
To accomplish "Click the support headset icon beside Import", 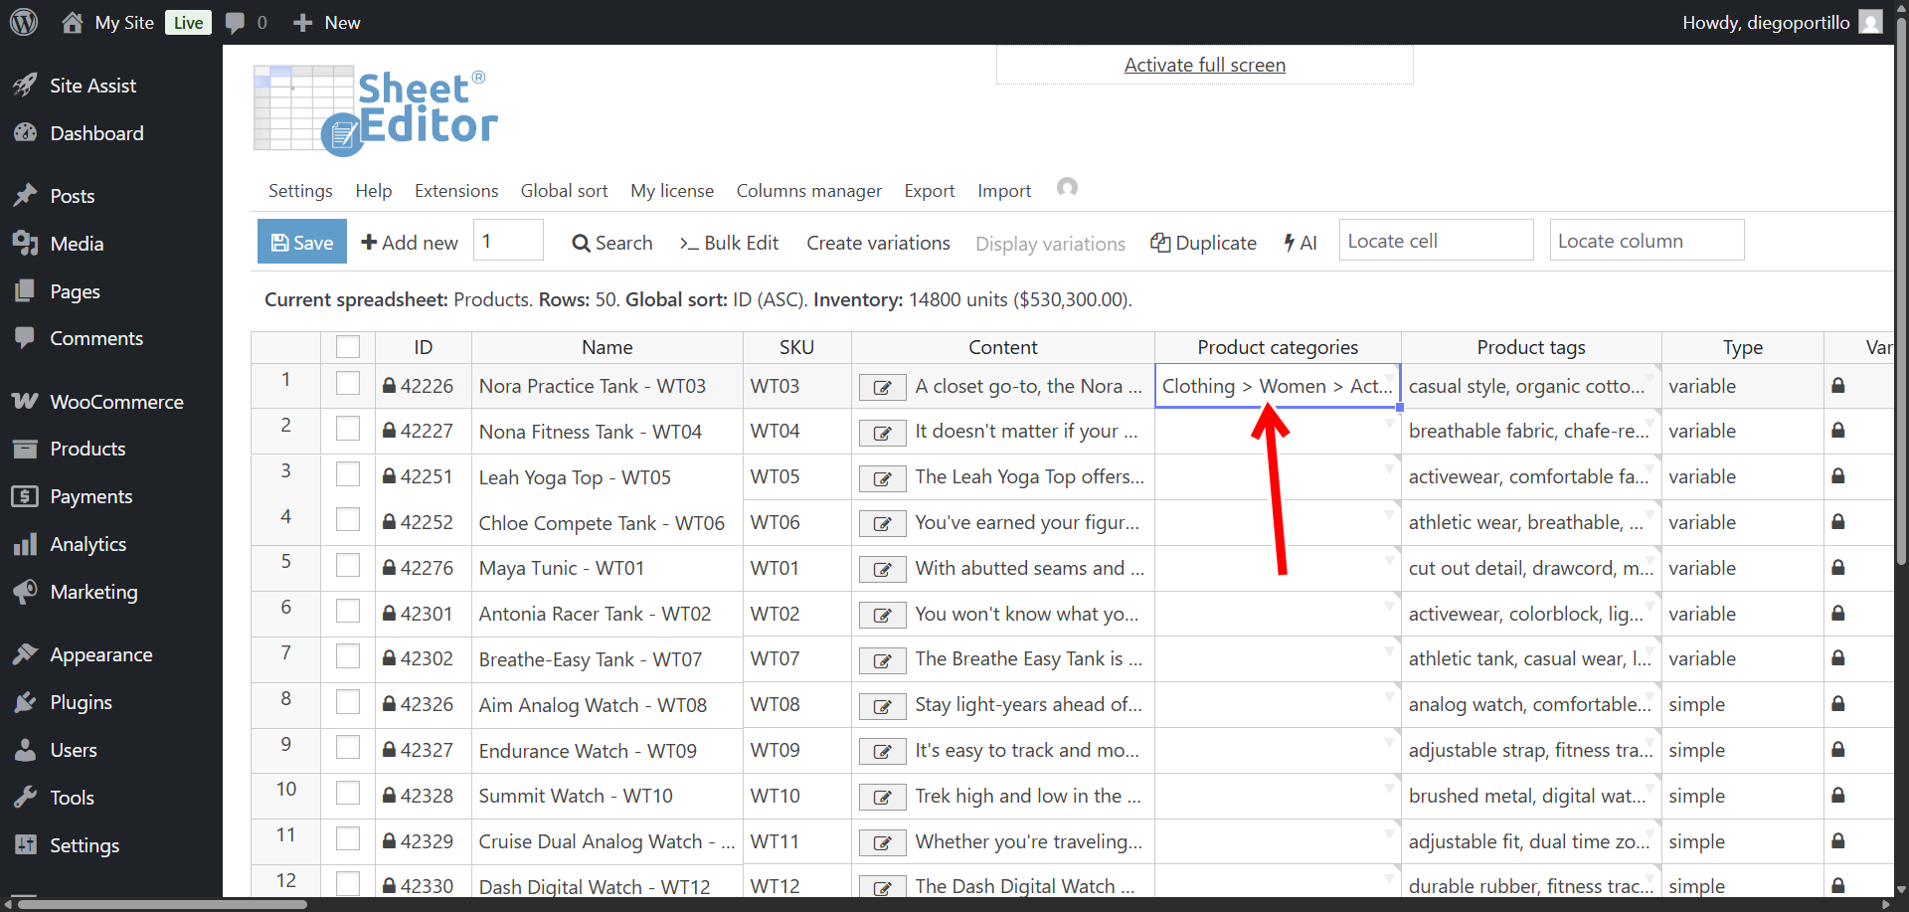I will click(1067, 188).
